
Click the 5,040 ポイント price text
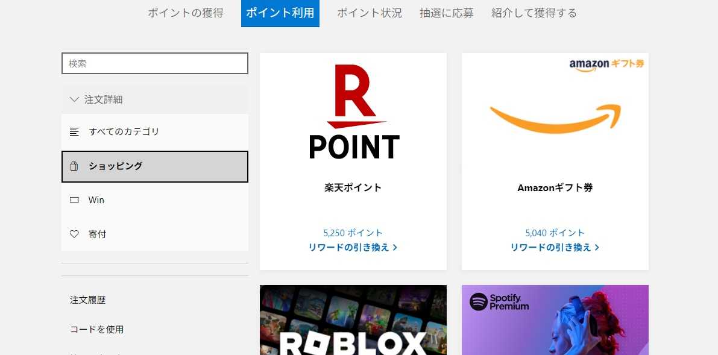tap(555, 233)
